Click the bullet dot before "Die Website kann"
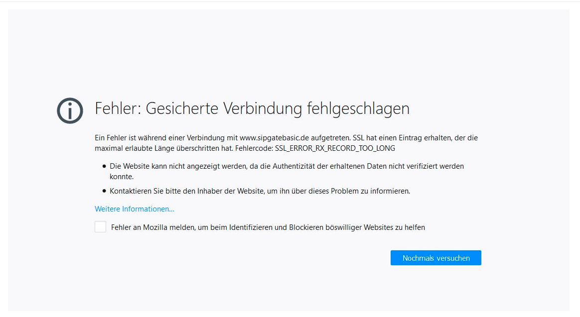The width and height of the screenshot is (580, 317). [104, 167]
